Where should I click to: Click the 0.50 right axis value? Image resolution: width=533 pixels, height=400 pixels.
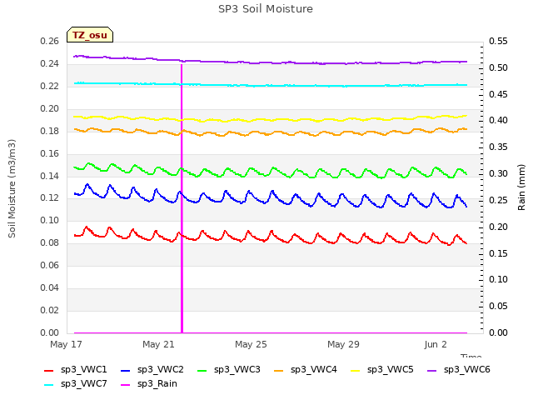point(498,67)
